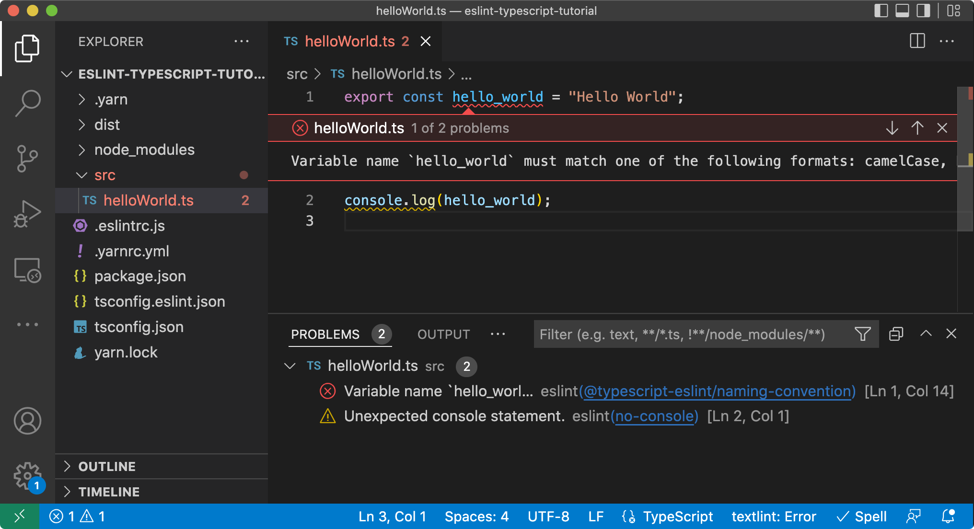Toggle the secondary side bar

click(923, 11)
